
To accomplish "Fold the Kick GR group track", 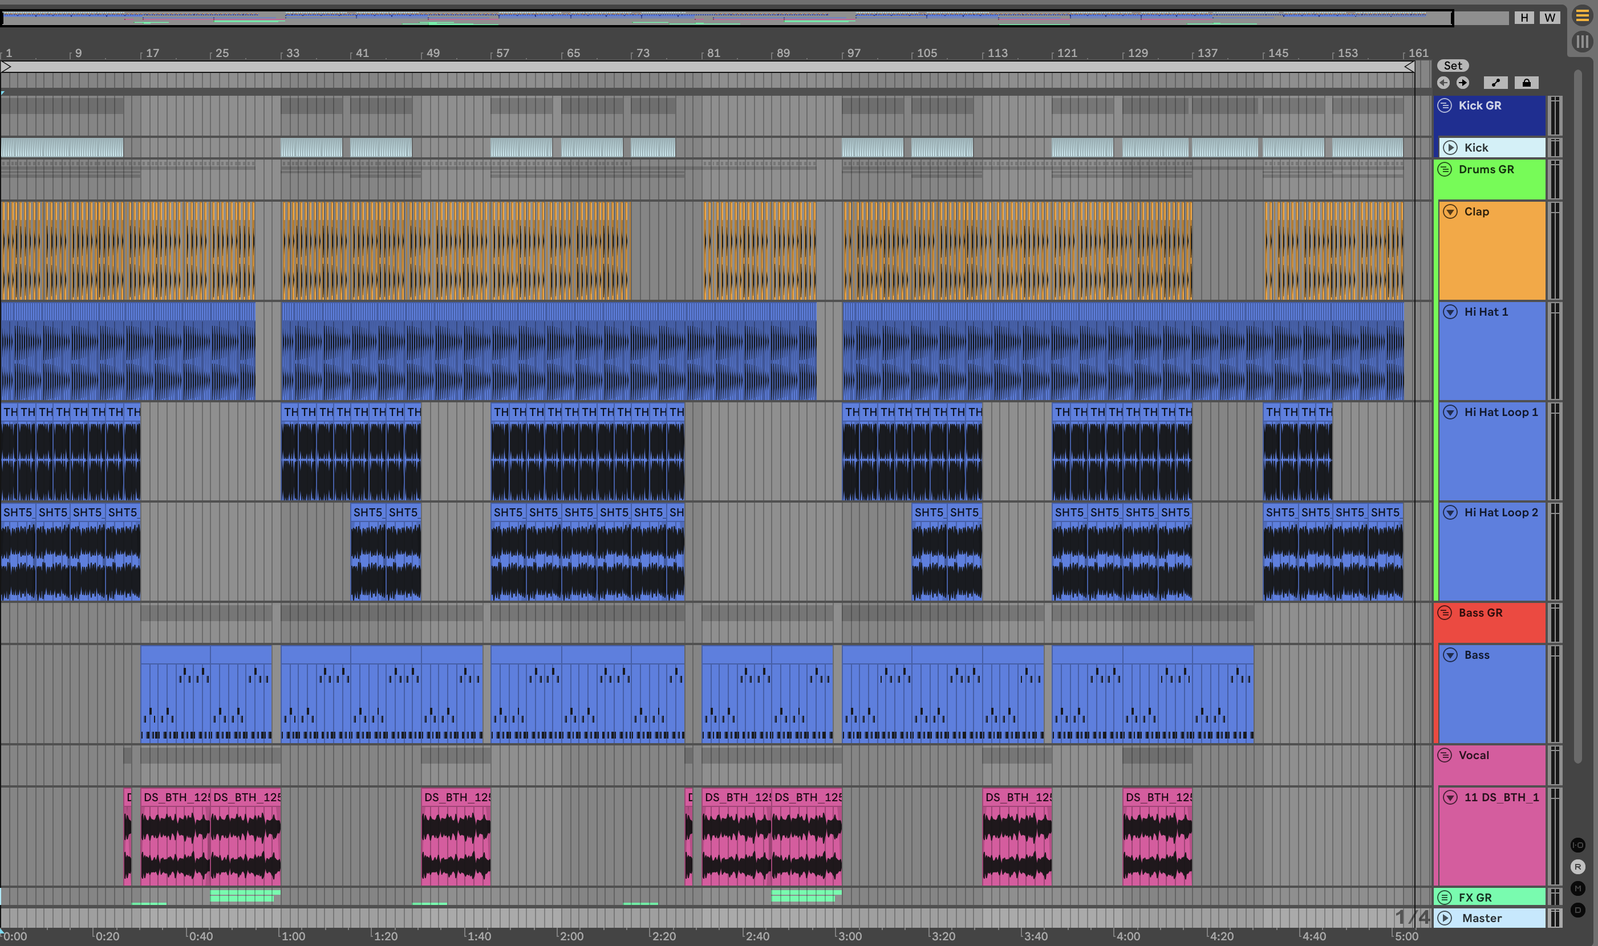I will (x=1445, y=106).
